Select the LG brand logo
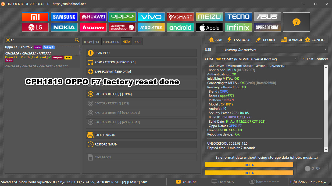The image size is (332, 186). (35, 27)
